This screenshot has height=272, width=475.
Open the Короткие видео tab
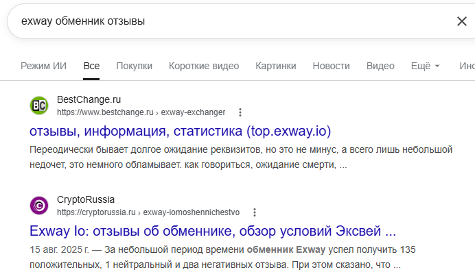pyautogui.click(x=204, y=66)
